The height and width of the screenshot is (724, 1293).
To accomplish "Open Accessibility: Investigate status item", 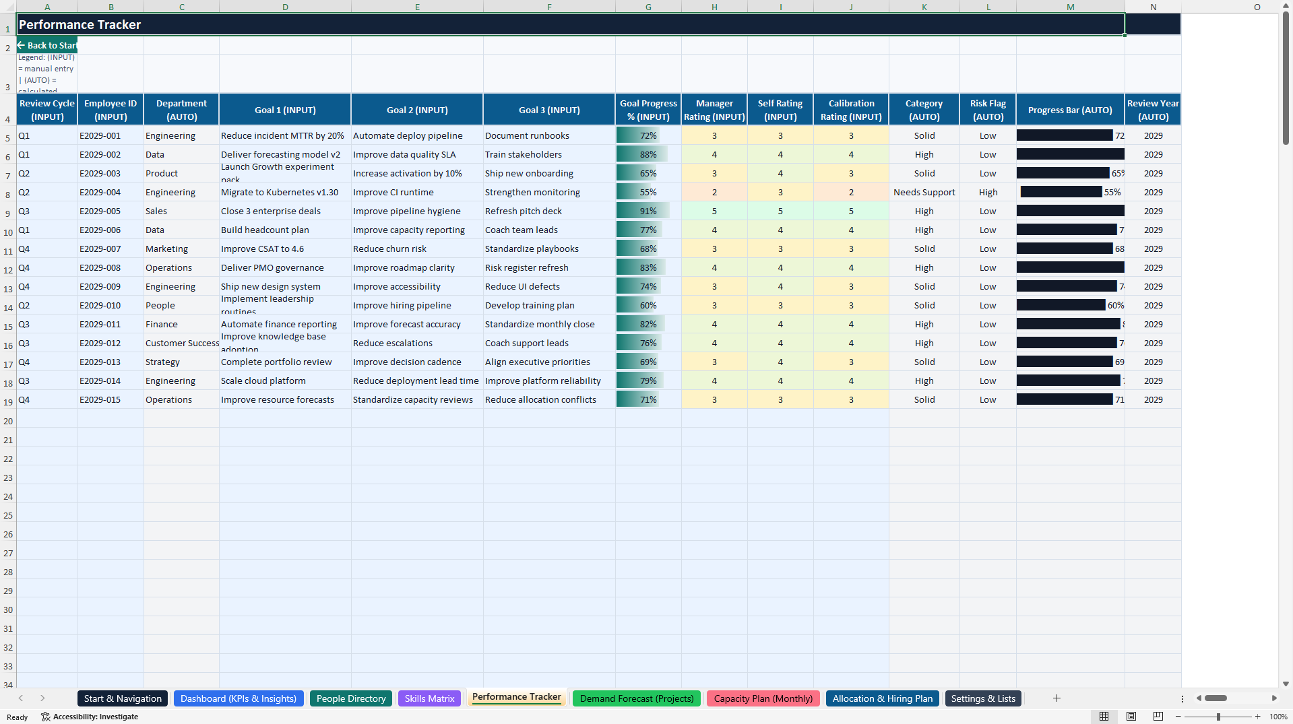I will click(90, 717).
